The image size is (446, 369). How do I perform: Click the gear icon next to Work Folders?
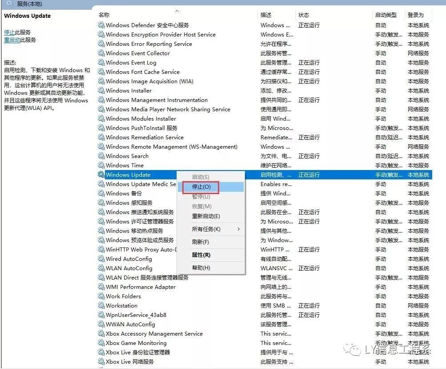pyautogui.click(x=101, y=296)
